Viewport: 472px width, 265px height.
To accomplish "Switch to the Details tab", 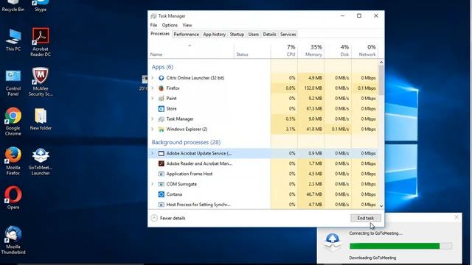I will (269, 35).
